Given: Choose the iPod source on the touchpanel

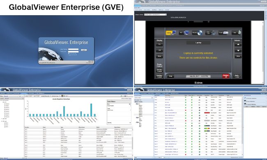Looking at the screenshot, I should coord(237,33).
